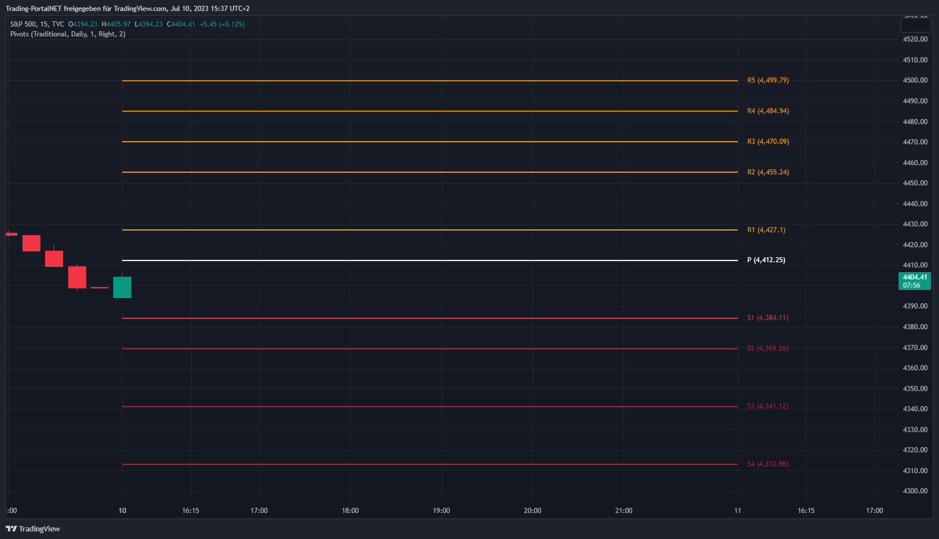
Task: Click the 11 date marker on time axis
Action: click(737, 511)
